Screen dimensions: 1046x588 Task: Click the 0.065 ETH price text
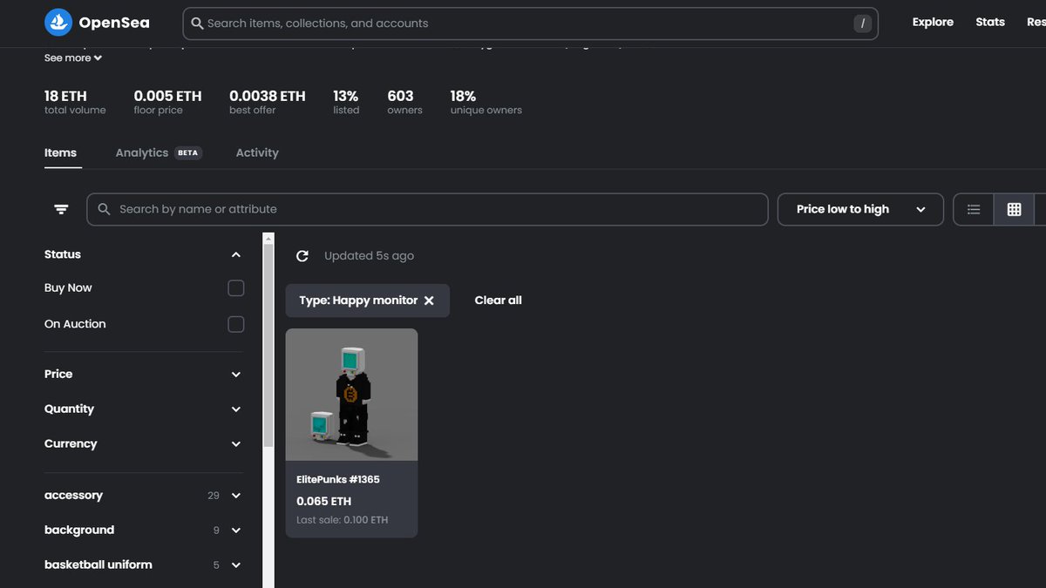point(324,502)
